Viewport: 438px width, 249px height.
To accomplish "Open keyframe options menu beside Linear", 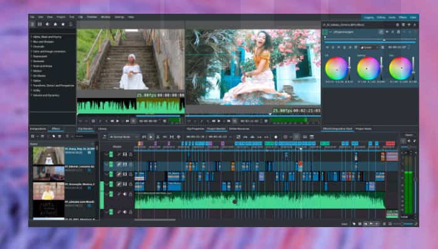I will [383, 48].
